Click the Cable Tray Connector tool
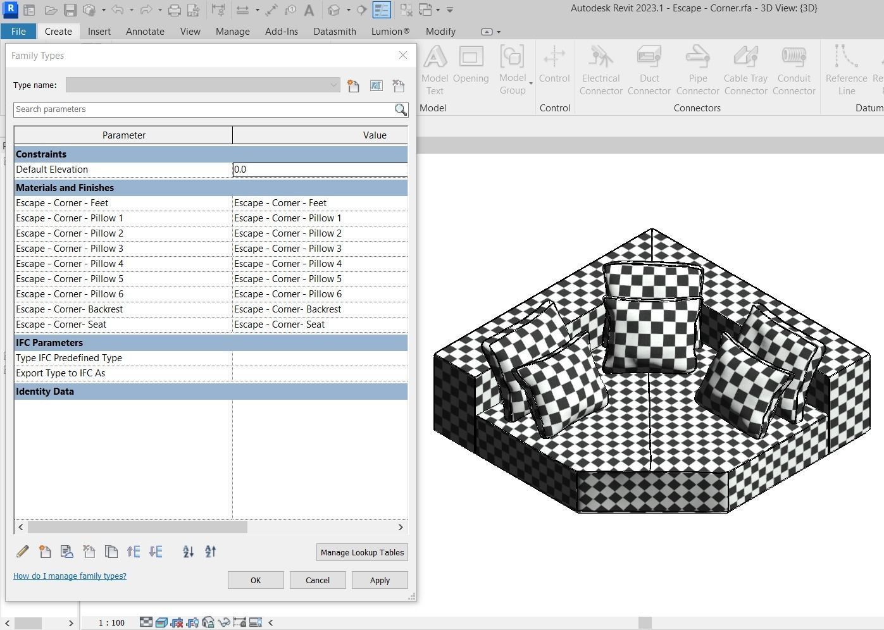 (746, 70)
